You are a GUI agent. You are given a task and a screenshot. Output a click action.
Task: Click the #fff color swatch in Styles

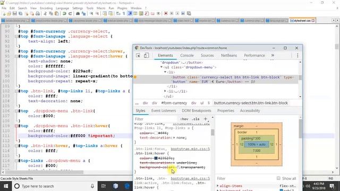coord(156,133)
